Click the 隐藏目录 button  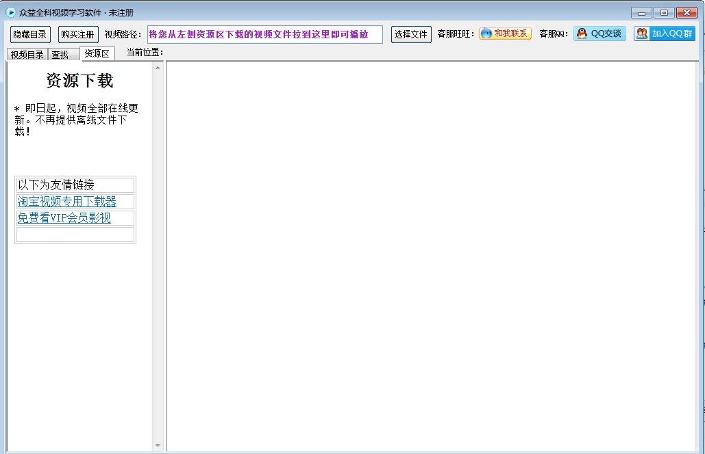coord(30,35)
